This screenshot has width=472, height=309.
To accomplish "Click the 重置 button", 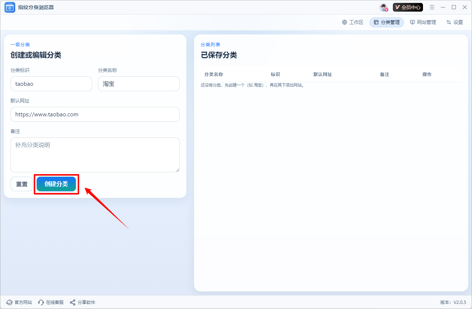I will [22, 184].
